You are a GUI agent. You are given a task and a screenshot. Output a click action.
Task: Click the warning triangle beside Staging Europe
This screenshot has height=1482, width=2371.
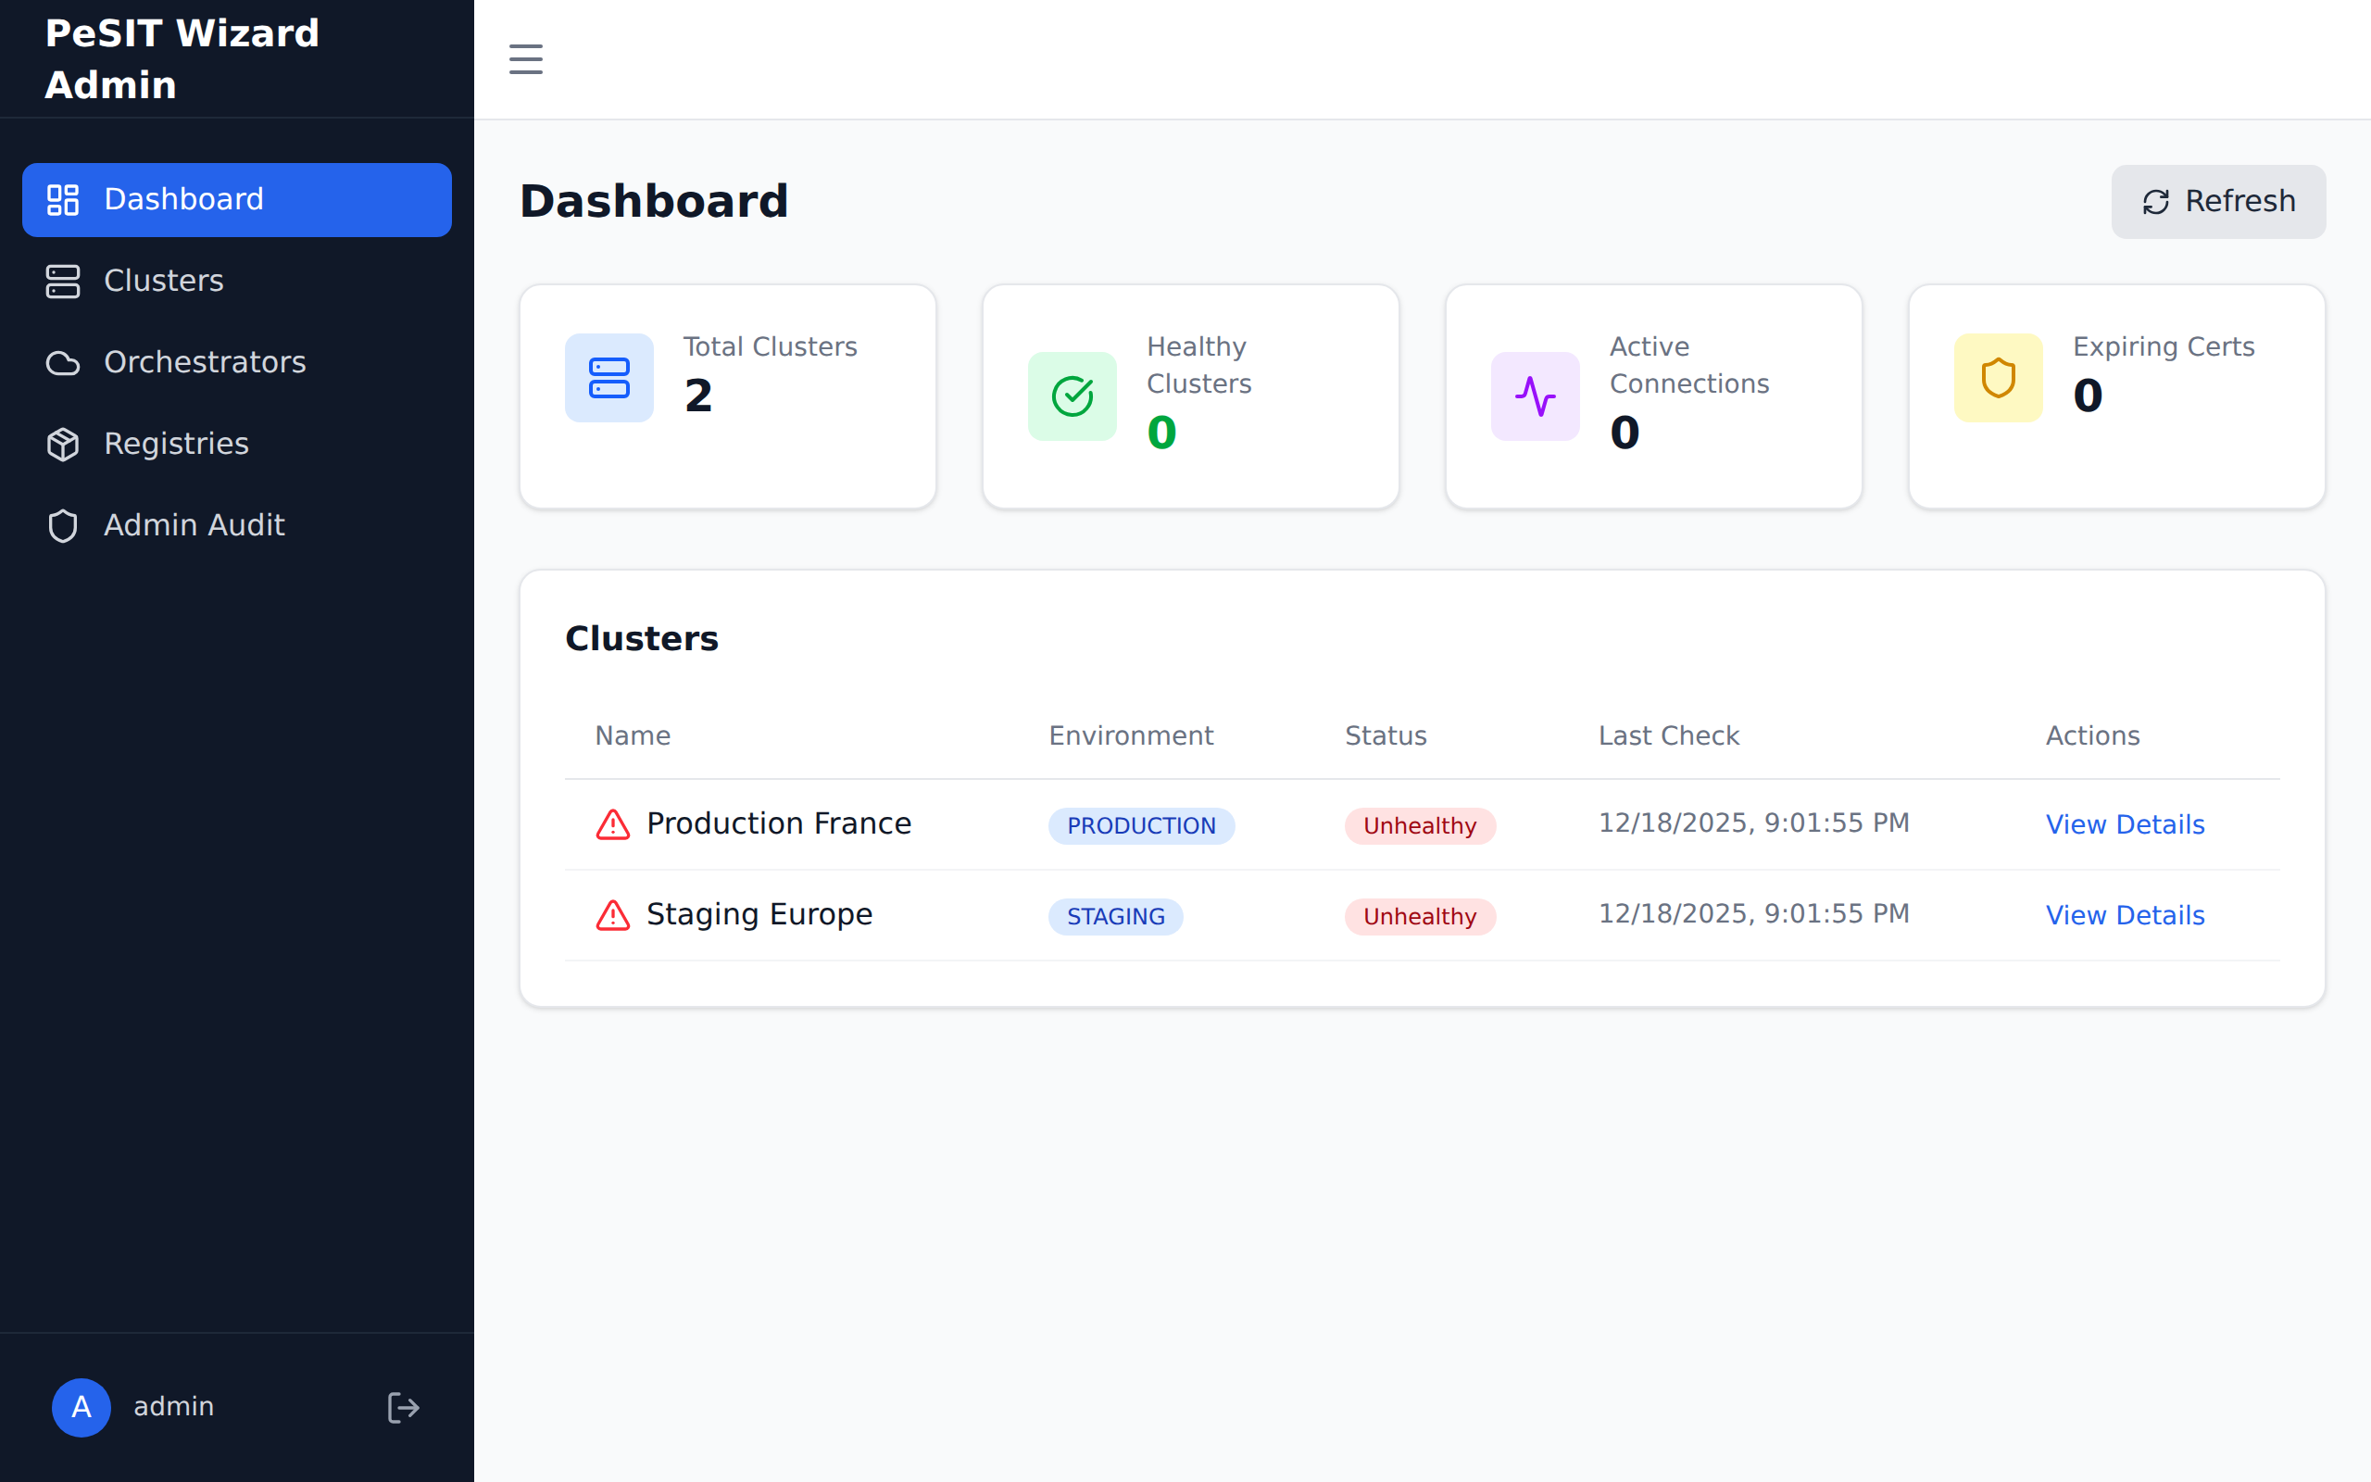[612, 914]
